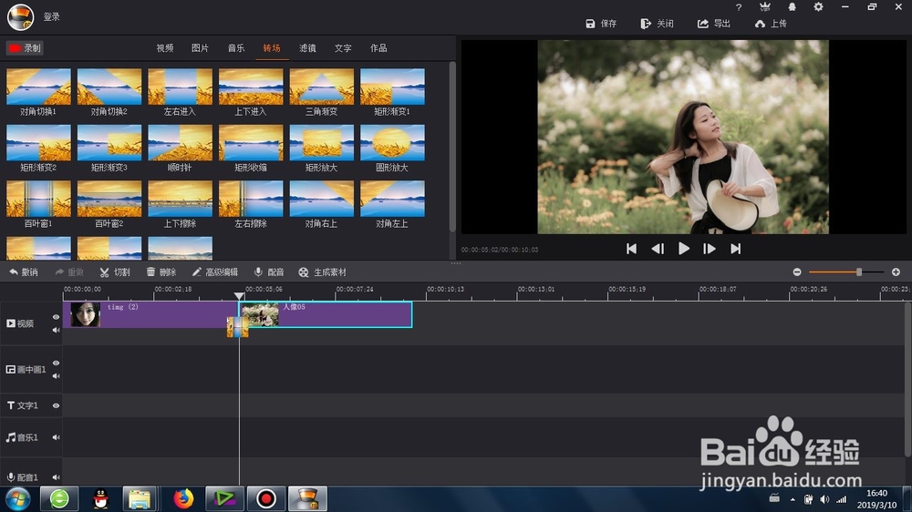Viewport: 912px width, 512px height.
Task: Delete clip with 删除 trash tool
Action: point(161,272)
